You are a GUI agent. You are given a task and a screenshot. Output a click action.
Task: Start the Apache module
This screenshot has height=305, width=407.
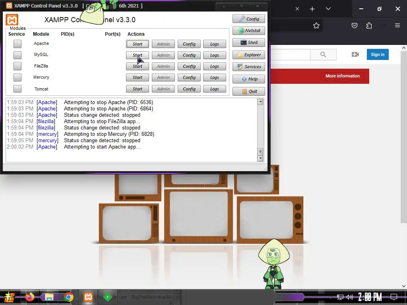pyautogui.click(x=138, y=44)
